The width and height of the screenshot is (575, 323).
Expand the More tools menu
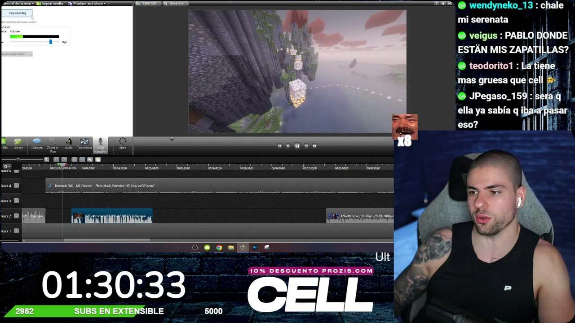click(123, 144)
